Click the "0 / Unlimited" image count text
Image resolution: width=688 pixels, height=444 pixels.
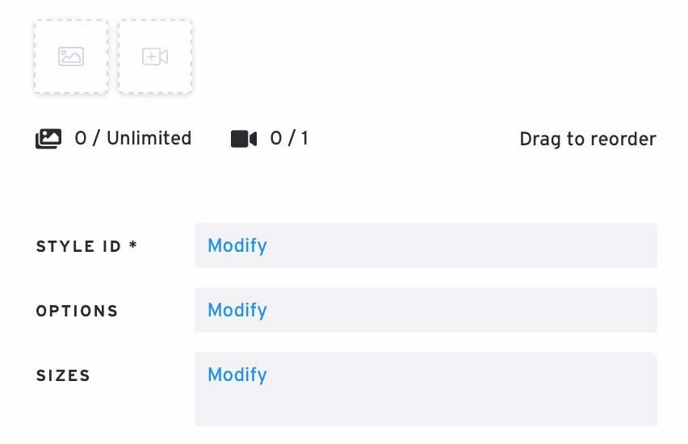click(133, 138)
